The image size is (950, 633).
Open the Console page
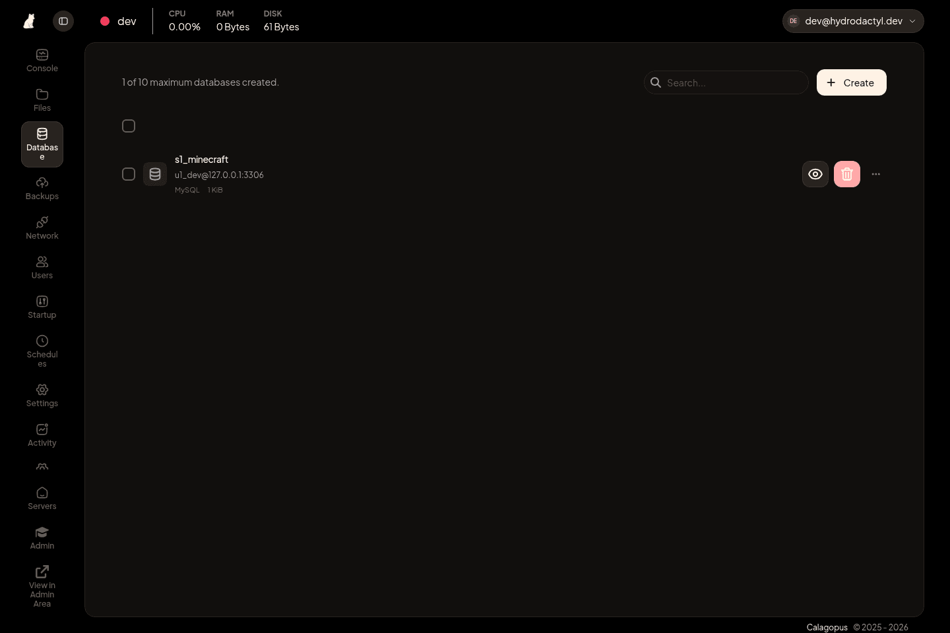pos(42,61)
